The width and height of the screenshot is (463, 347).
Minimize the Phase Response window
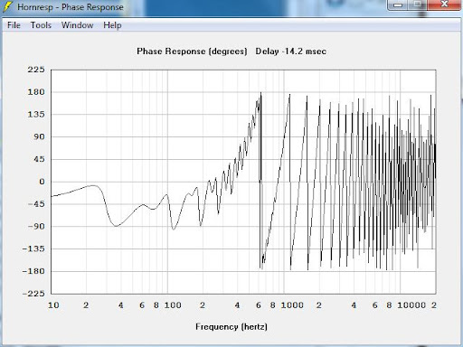pos(398,5)
